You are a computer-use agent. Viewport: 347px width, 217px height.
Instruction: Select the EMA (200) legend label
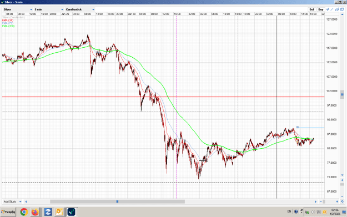tap(8, 26)
